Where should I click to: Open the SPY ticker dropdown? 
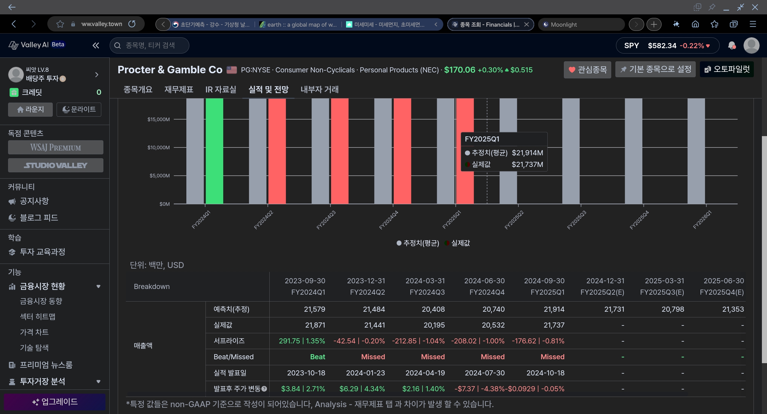(x=668, y=45)
